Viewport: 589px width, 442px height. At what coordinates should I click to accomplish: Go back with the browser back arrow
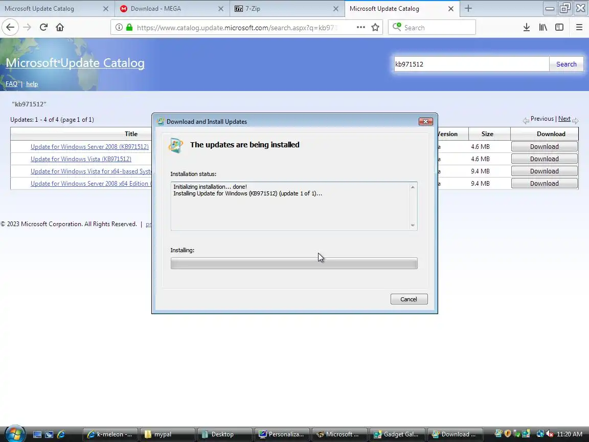10,27
